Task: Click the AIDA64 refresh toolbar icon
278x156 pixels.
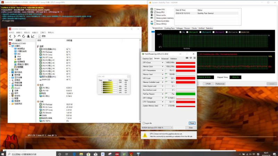Action: coord(24,36)
